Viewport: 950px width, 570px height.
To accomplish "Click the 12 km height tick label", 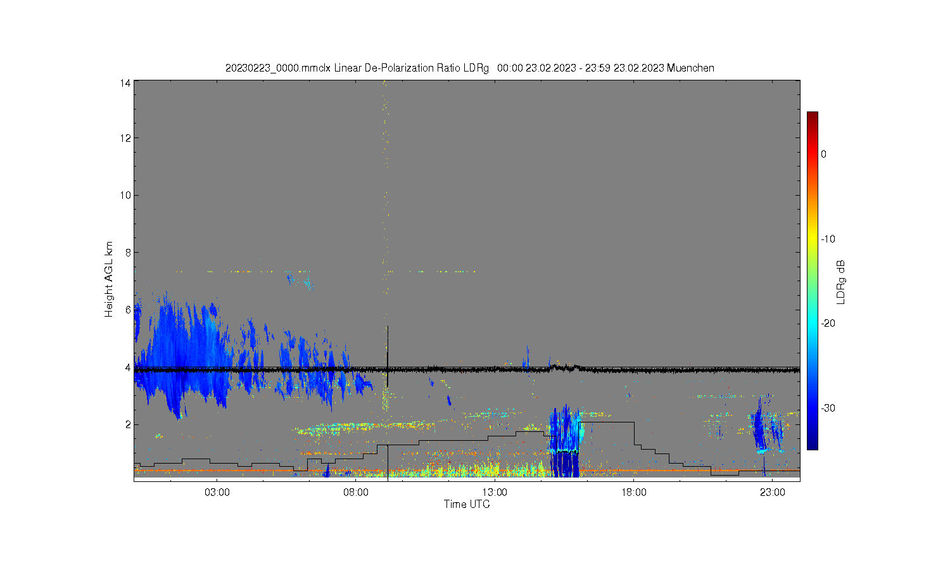I will pyautogui.click(x=125, y=138).
